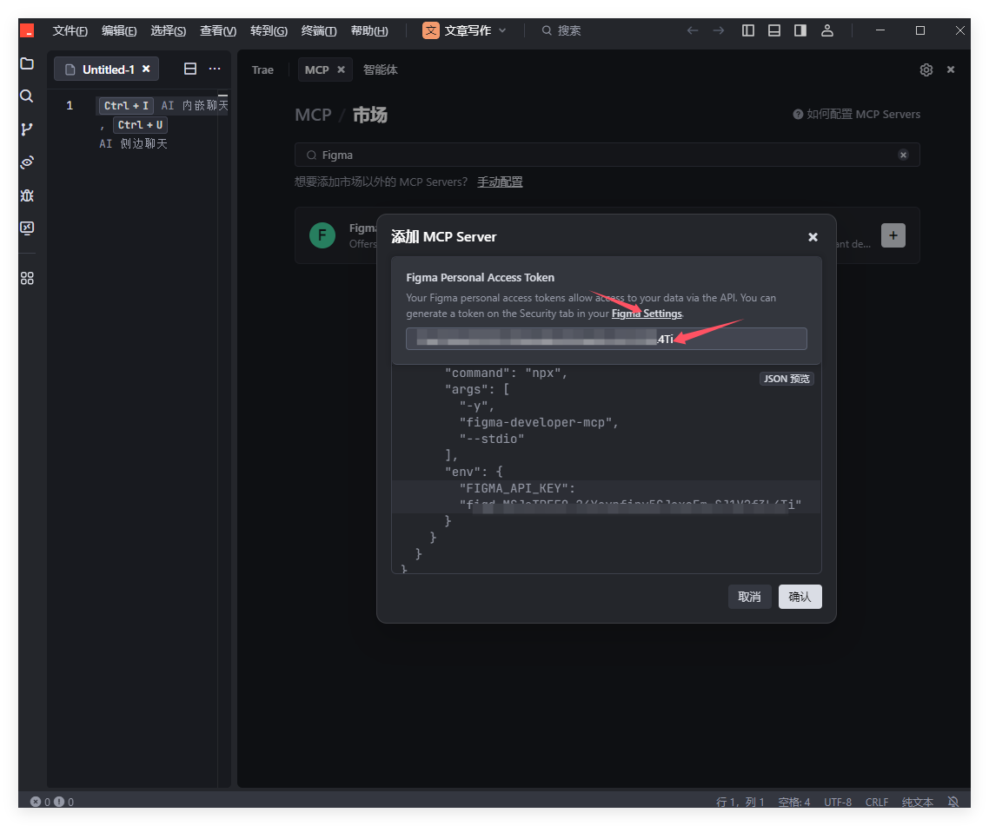Click the notifications bell in status bar

(x=953, y=802)
